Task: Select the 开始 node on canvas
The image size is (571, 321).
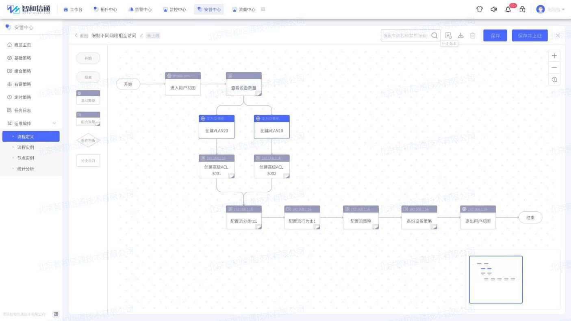Action: (x=128, y=84)
